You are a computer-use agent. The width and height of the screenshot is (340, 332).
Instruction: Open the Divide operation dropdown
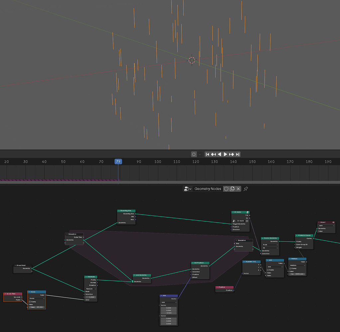click(x=37, y=298)
